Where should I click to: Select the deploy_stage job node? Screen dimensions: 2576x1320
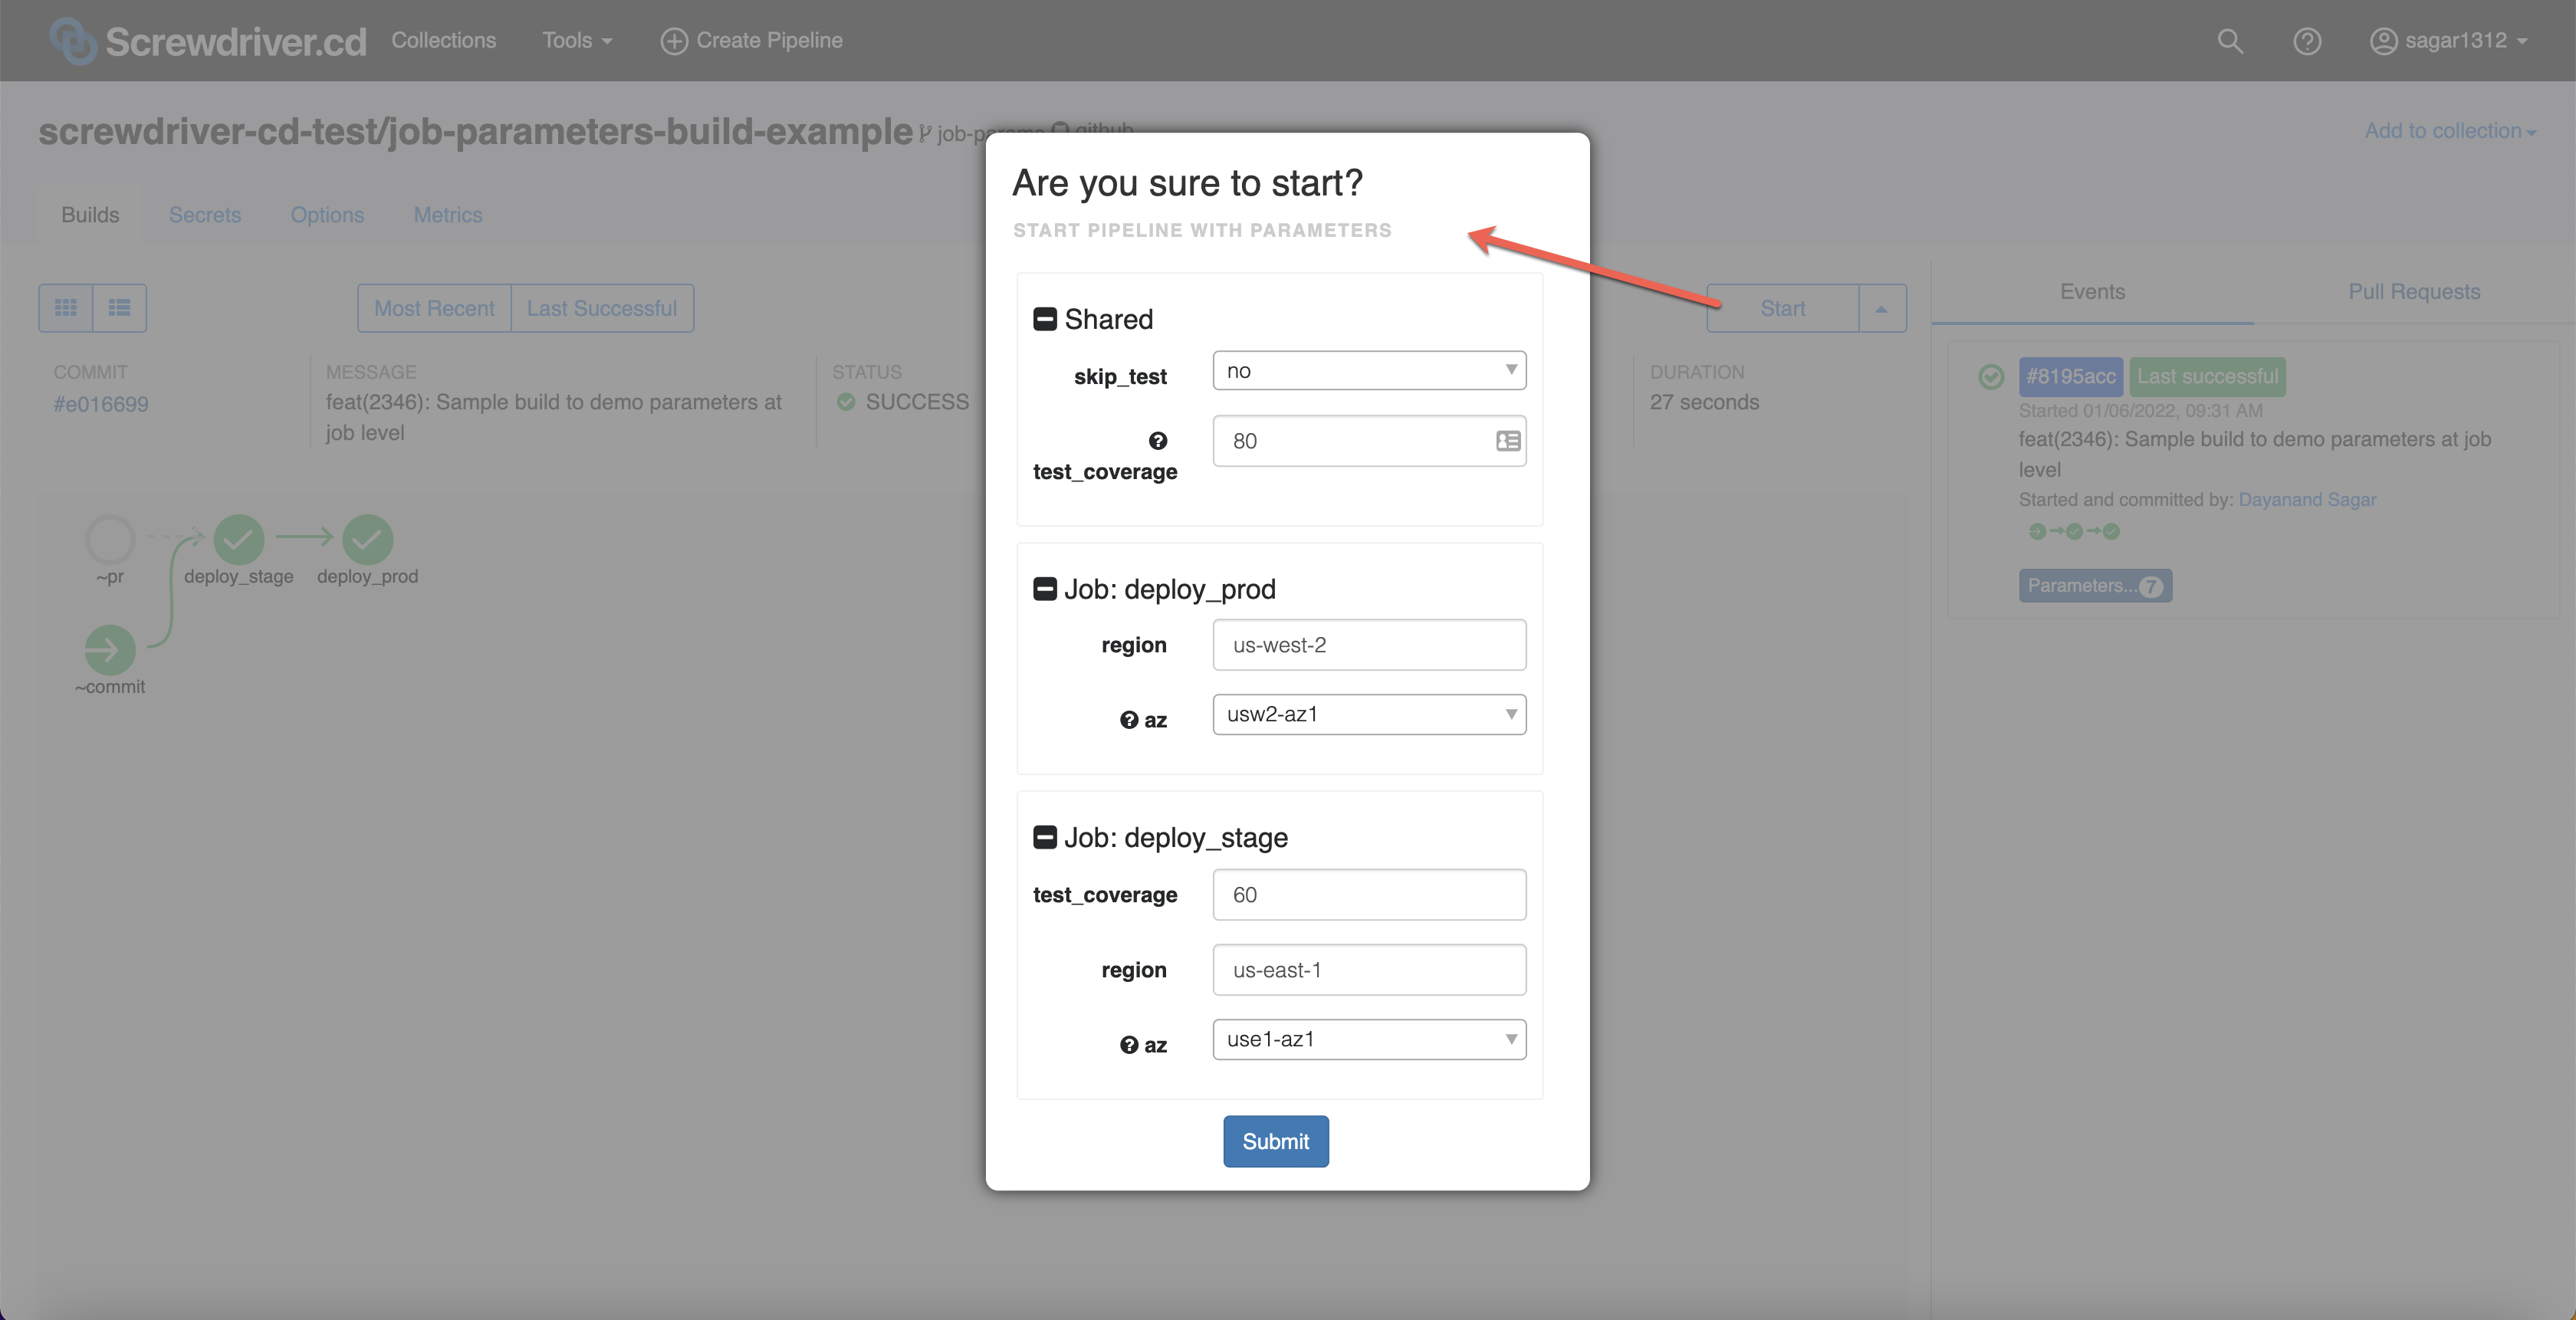[239, 540]
